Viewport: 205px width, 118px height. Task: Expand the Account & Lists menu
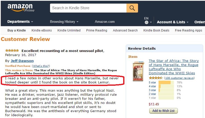(173, 22)
